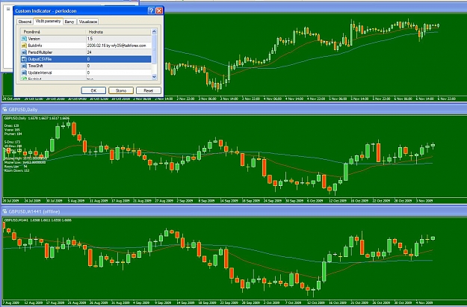
Task: Click the BuildInfo string parameter icon
Action: (24, 46)
